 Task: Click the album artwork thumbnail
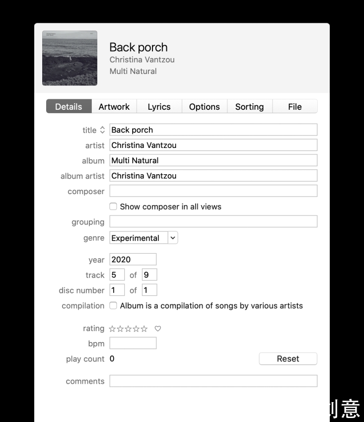(x=70, y=58)
